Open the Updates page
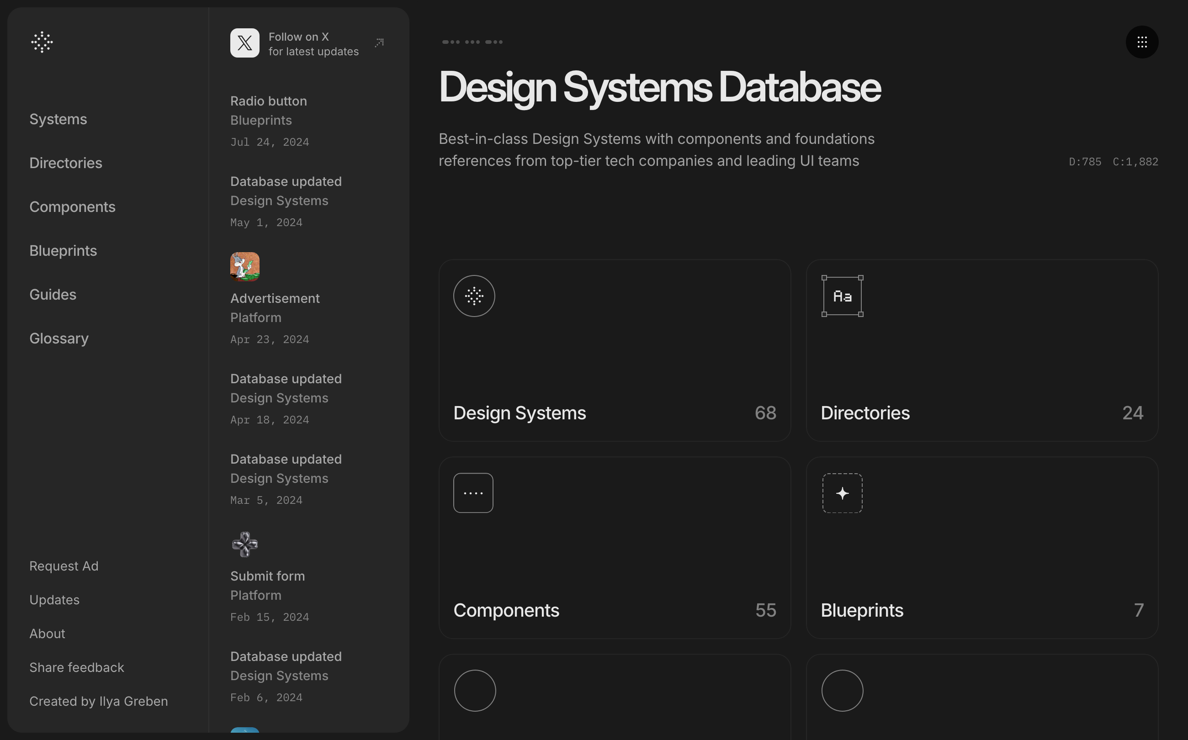The height and width of the screenshot is (740, 1188). pyautogui.click(x=54, y=599)
